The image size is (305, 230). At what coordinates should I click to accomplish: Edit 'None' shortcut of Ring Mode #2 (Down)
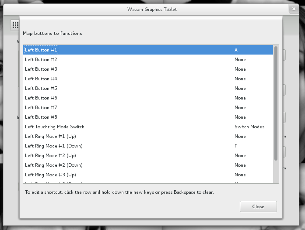point(240,165)
